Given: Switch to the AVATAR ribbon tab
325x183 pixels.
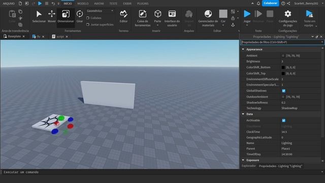Looking at the screenshot, I should pyautogui.click(x=99, y=4).
